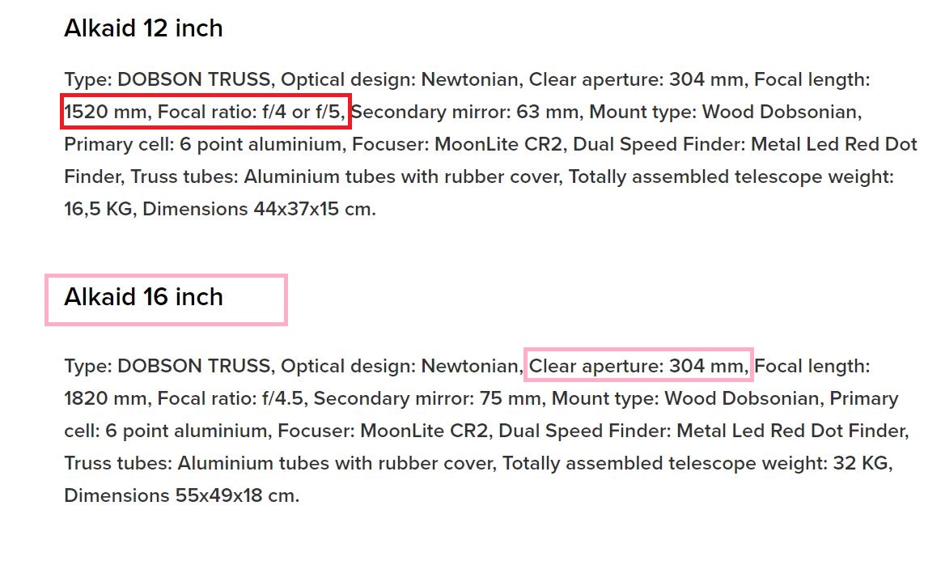Click Focal ratio: f/4.5 text
Viewport: 941px width, 561px height.
pyautogui.click(x=230, y=398)
